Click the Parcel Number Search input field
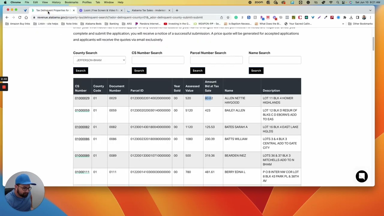Image resolution: width=384 pixels, height=216 pixels. tap(216, 60)
